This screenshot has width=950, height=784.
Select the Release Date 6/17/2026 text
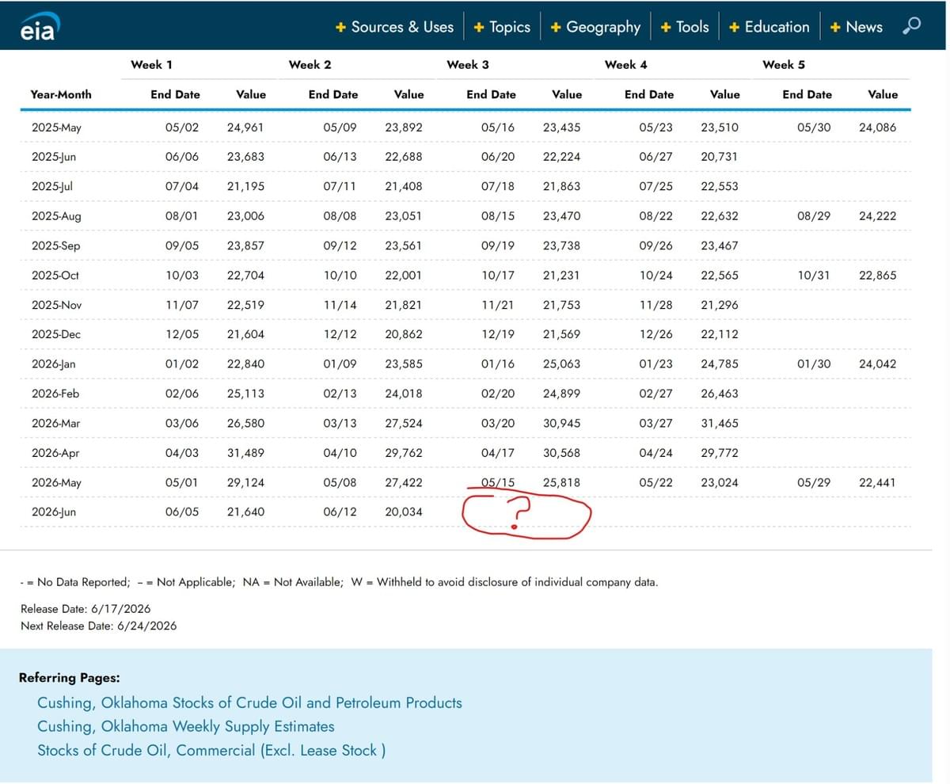(x=85, y=609)
